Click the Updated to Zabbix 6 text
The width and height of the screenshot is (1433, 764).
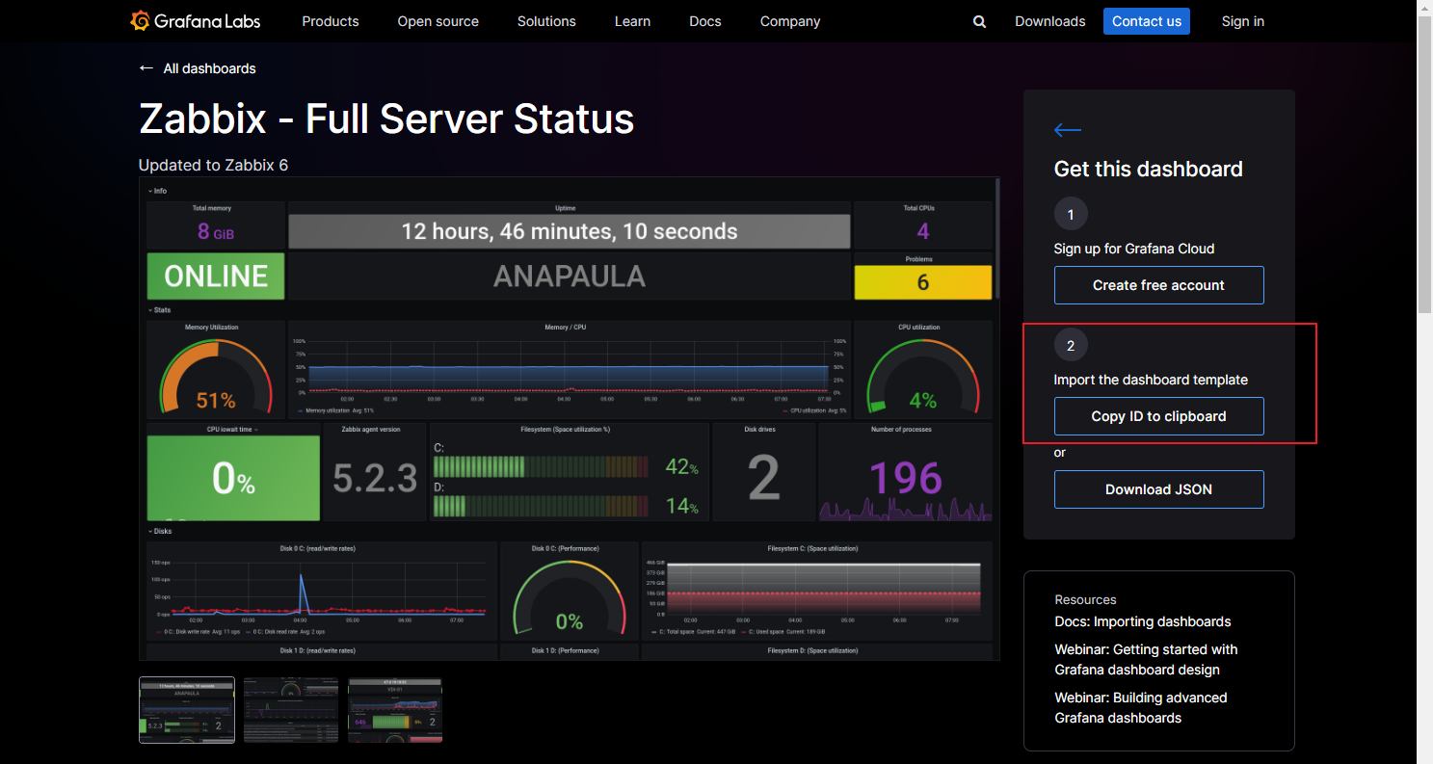[213, 165]
